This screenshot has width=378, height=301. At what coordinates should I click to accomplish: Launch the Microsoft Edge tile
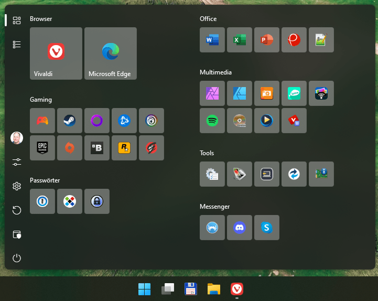tap(111, 53)
